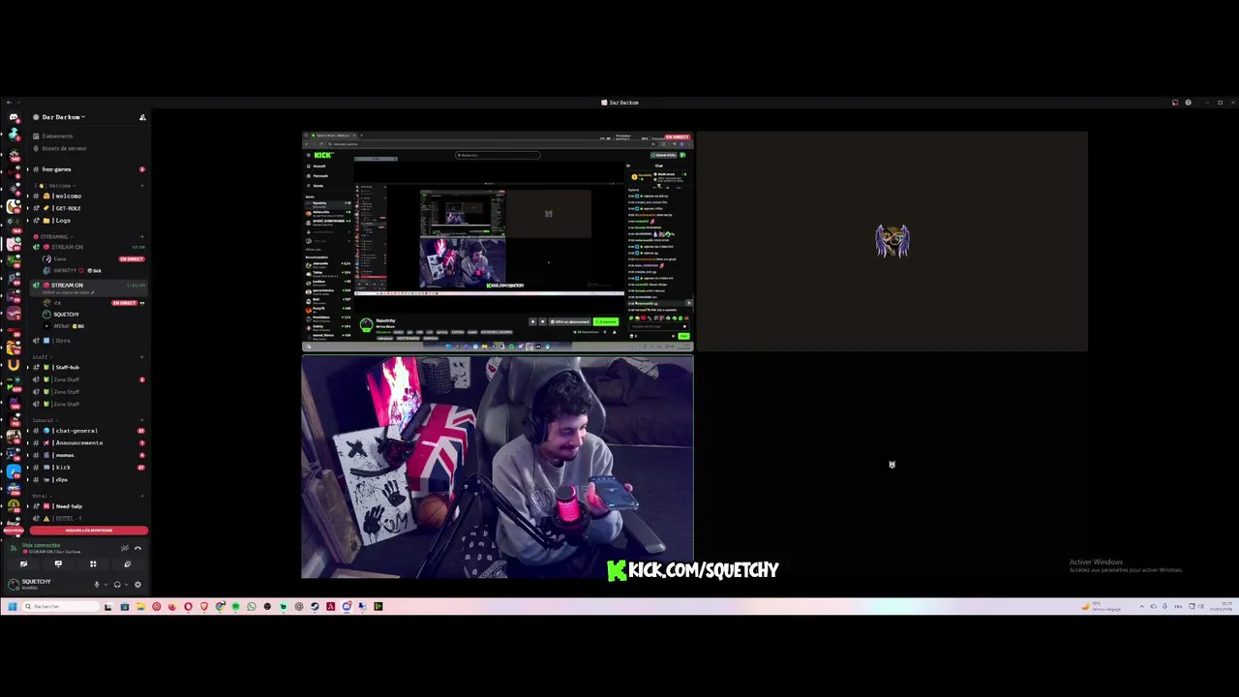
Task: Open the activities grid button
Action: (93, 564)
